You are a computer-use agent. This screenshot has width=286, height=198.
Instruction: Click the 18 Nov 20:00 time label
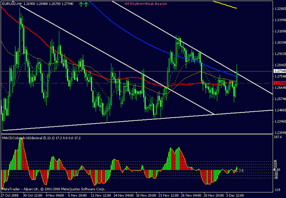(146, 195)
